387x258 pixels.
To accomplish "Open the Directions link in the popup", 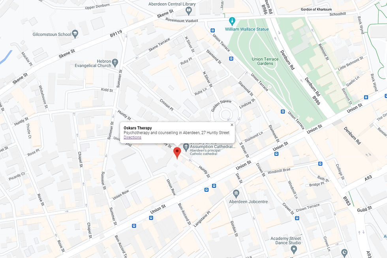I will click(132, 137).
